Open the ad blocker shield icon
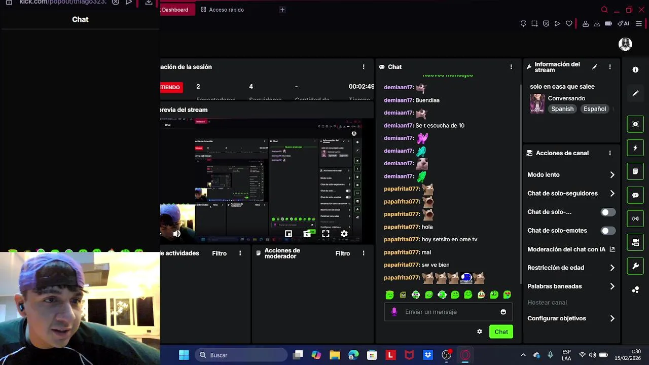This screenshot has height=365, width=649. click(x=546, y=24)
